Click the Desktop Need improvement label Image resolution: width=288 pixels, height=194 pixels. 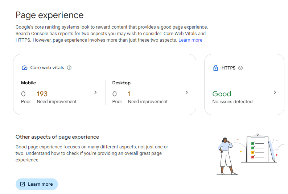148,102
